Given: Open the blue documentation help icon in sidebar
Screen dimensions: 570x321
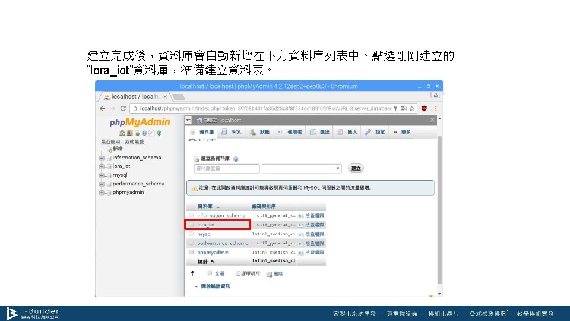Looking at the screenshot, I should click(145, 133).
